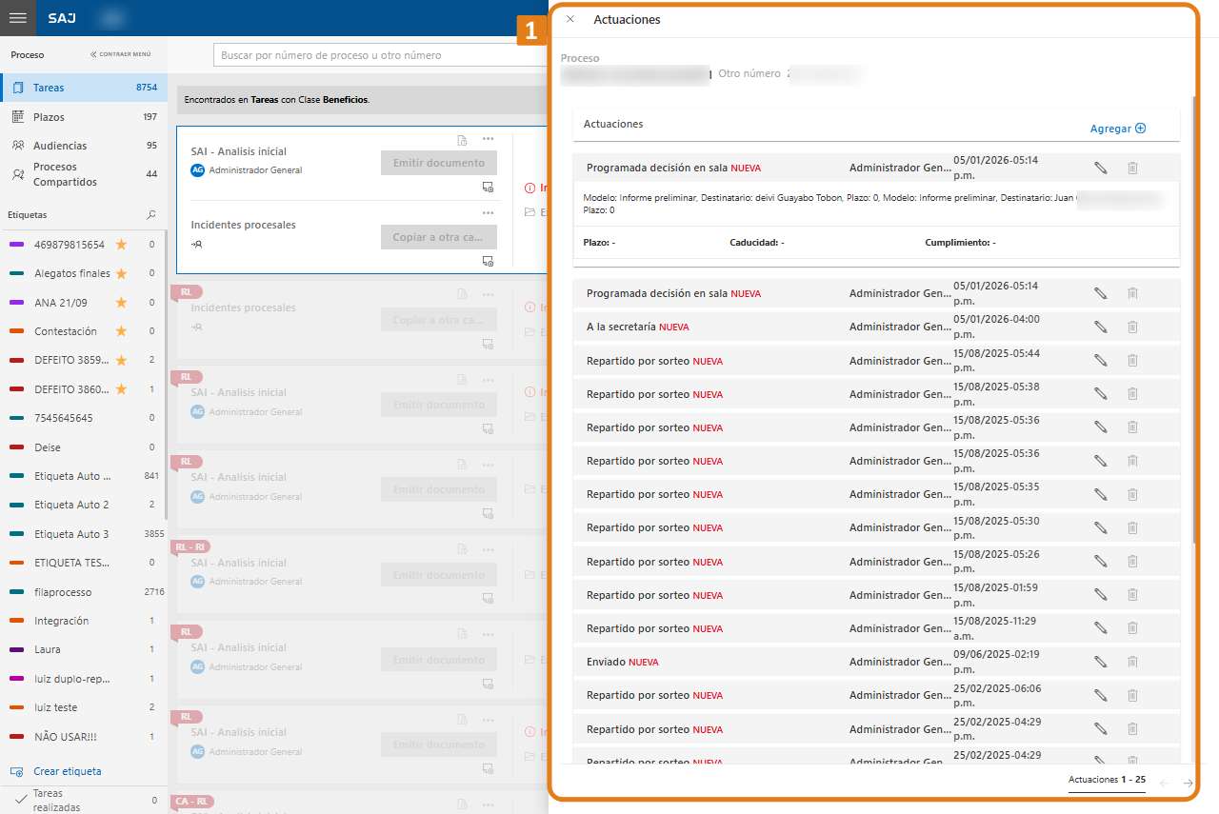Click the Agregar link to add an actuación
Viewport: 1219px width, 814px height.
point(1117,129)
